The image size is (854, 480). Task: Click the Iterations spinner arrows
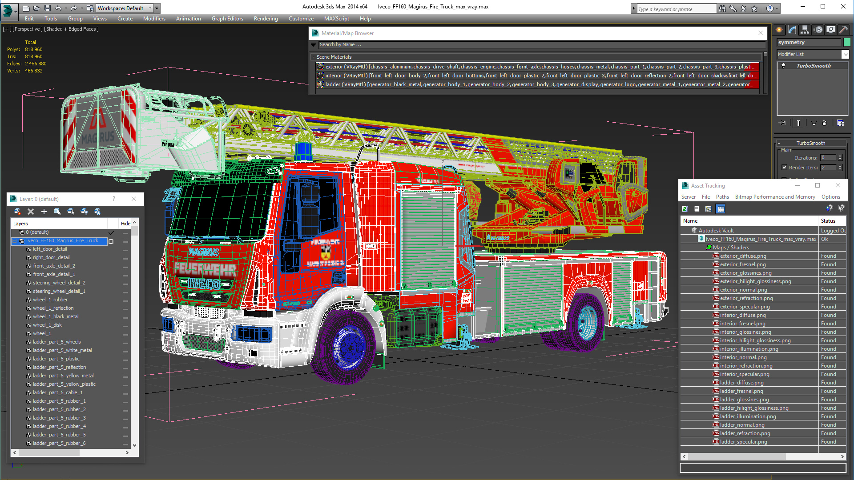tap(840, 158)
